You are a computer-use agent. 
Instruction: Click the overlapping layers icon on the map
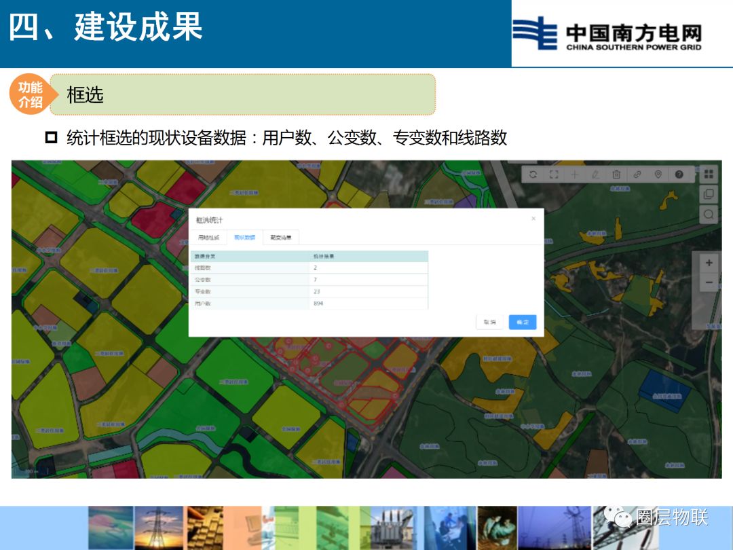[709, 194]
